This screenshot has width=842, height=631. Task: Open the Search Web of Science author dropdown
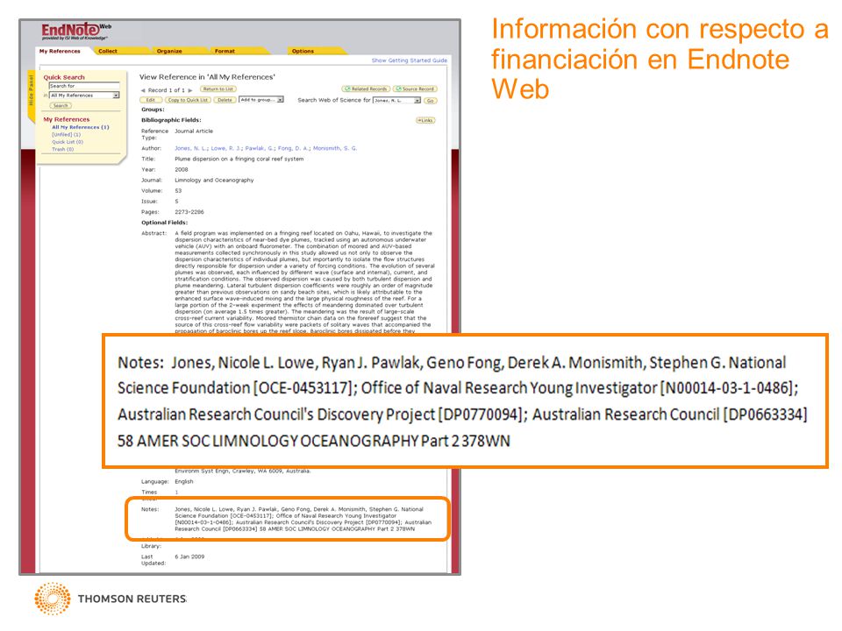coord(396,100)
